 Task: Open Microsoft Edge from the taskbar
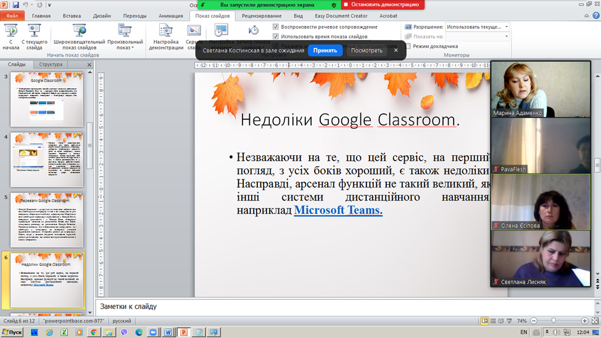click(139, 332)
